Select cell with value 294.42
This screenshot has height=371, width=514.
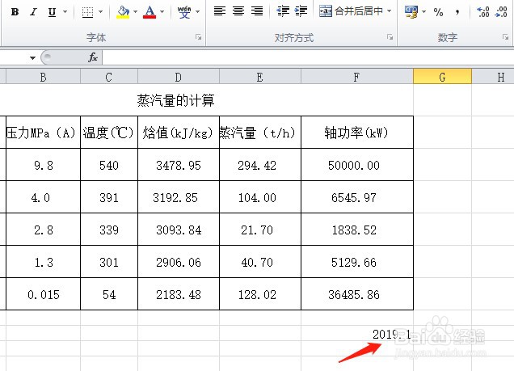click(260, 165)
